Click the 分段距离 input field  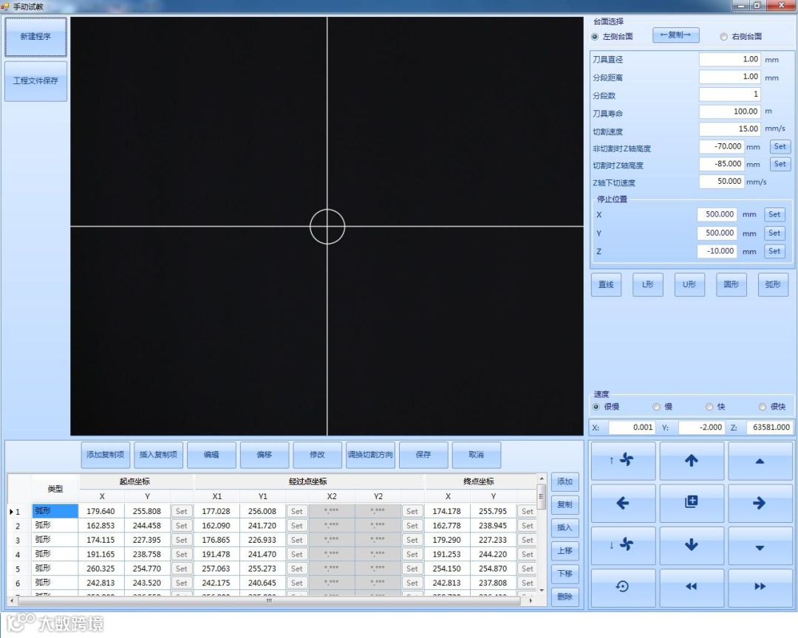730,77
